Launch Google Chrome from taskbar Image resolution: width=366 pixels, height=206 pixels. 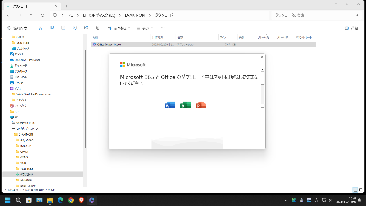tap(71, 200)
